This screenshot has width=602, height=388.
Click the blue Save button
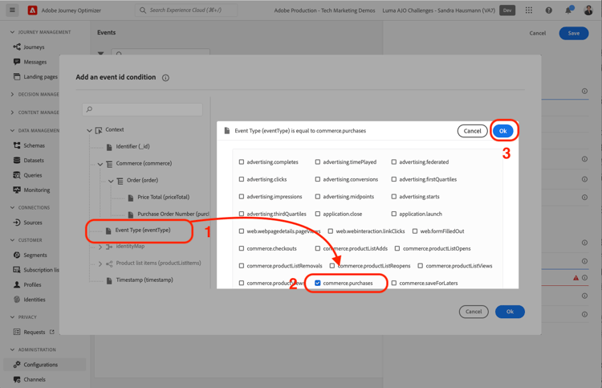click(574, 34)
